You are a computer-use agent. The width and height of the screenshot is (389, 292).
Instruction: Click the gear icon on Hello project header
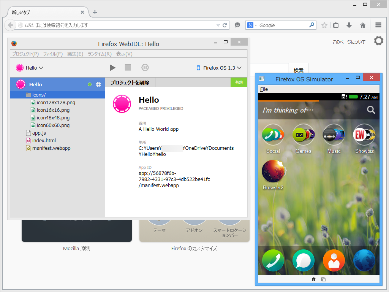pos(98,84)
